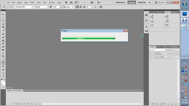Toggle text orientation button
189x106 pixels.
11,7
